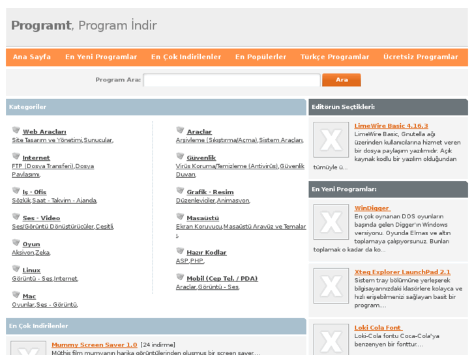Click the folder icon beside Internet category
Image resolution: width=474 pixels, height=355 pixels.
16,156
